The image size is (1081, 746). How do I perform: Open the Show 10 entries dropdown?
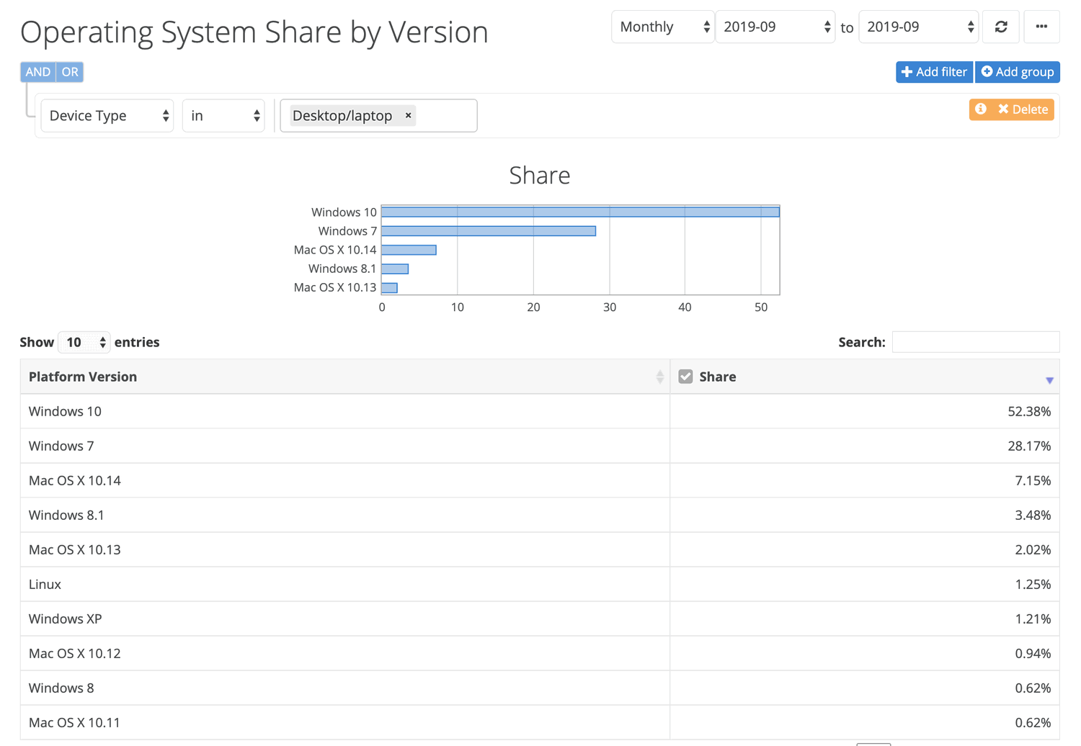pyautogui.click(x=84, y=342)
